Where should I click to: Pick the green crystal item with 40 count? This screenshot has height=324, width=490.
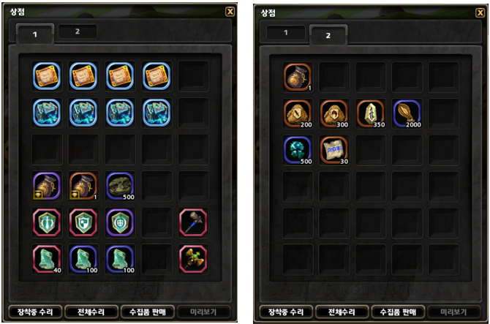47,259
